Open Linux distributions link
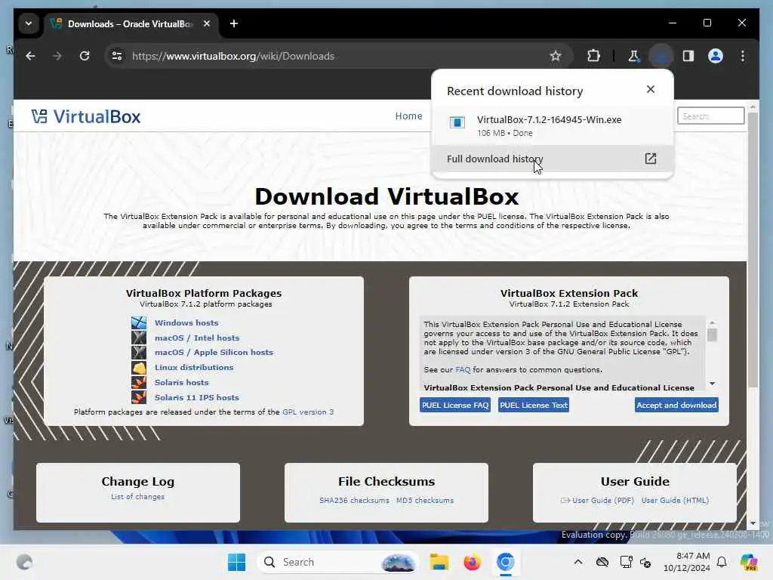The width and height of the screenshot is (773, 580). [x=194, y=368]
